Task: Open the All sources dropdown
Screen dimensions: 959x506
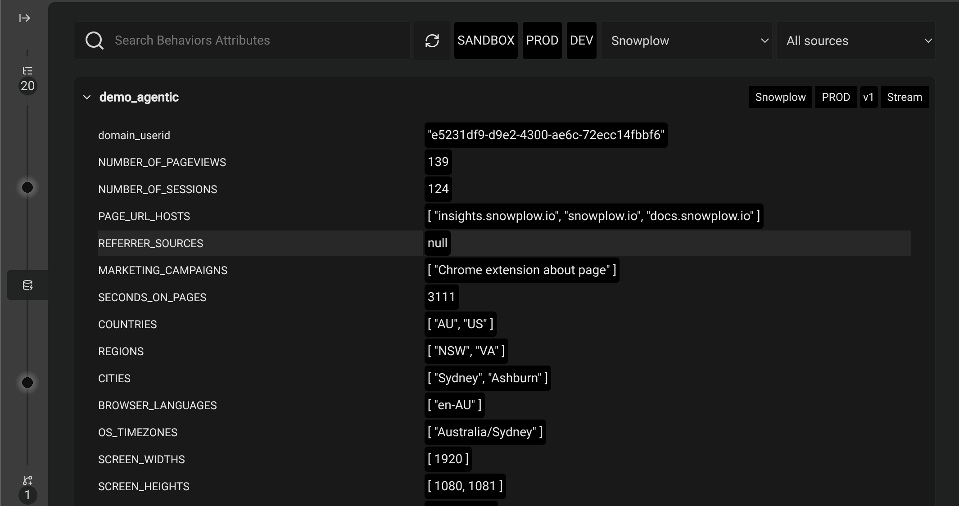Action: (x=856, y=41)
